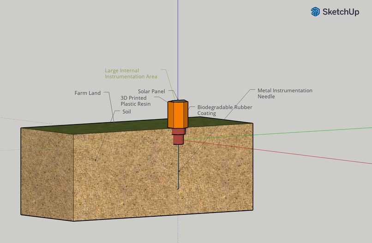
Task: Click the Metal Instrumentation Needle label
Action: tap(285, 94)
